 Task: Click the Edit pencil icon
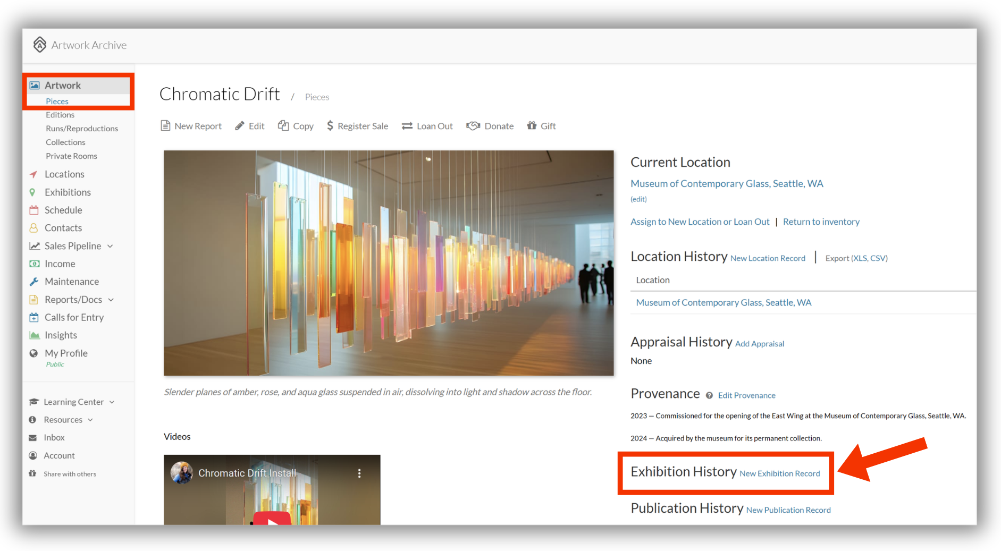240,126
